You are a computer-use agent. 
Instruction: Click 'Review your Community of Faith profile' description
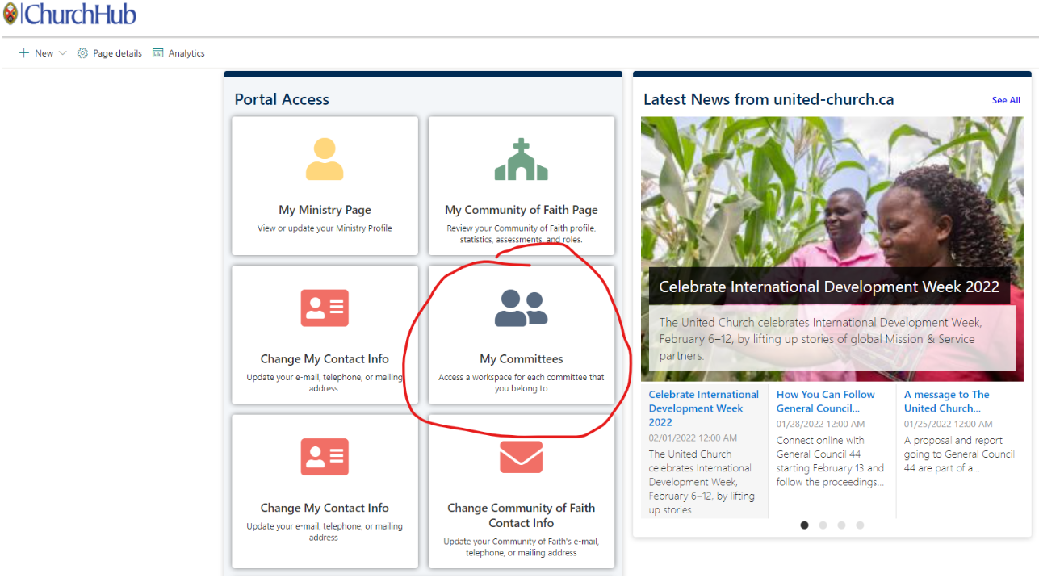pyautogui.click(x=522, y=234)
